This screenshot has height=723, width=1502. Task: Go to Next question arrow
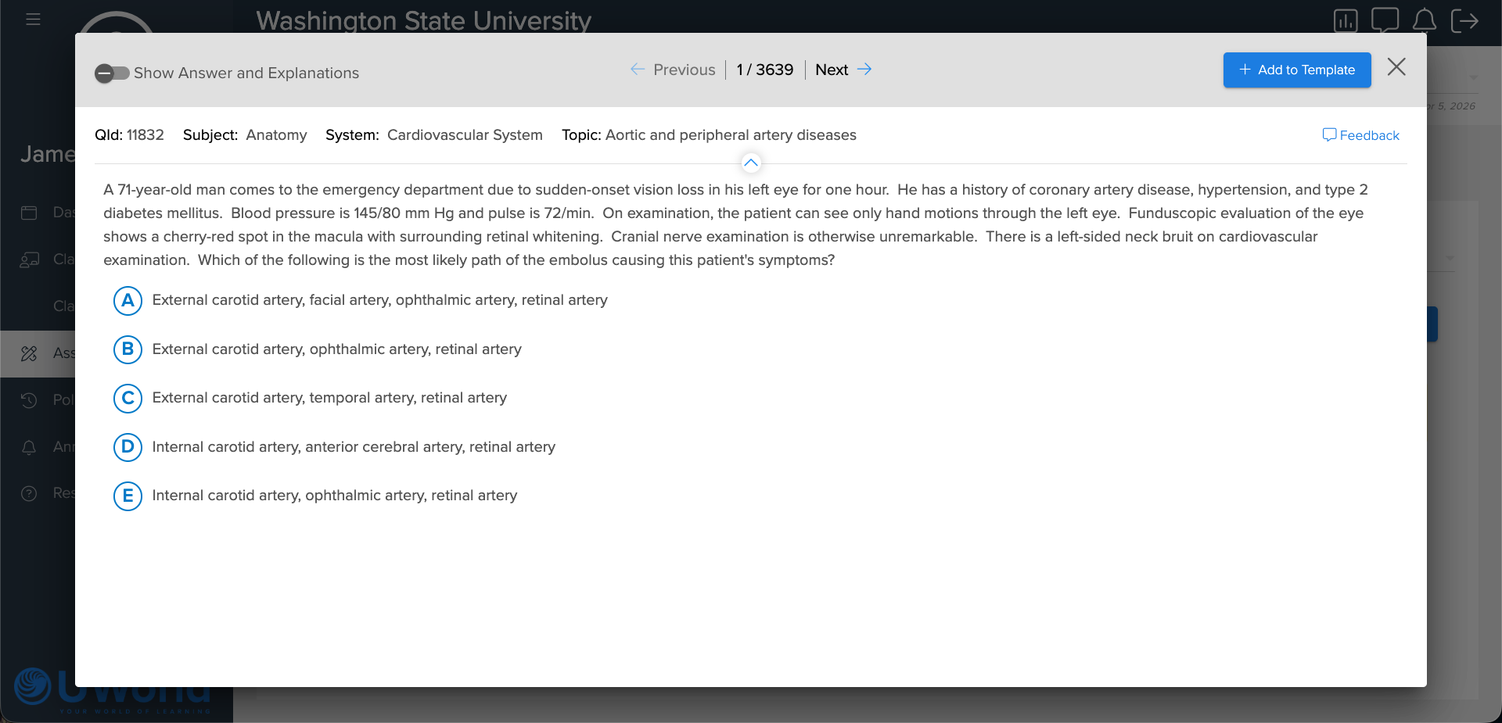click(864, 70)
